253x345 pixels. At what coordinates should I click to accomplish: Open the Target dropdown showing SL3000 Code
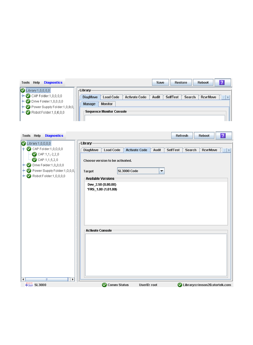[x=162, y=171]
